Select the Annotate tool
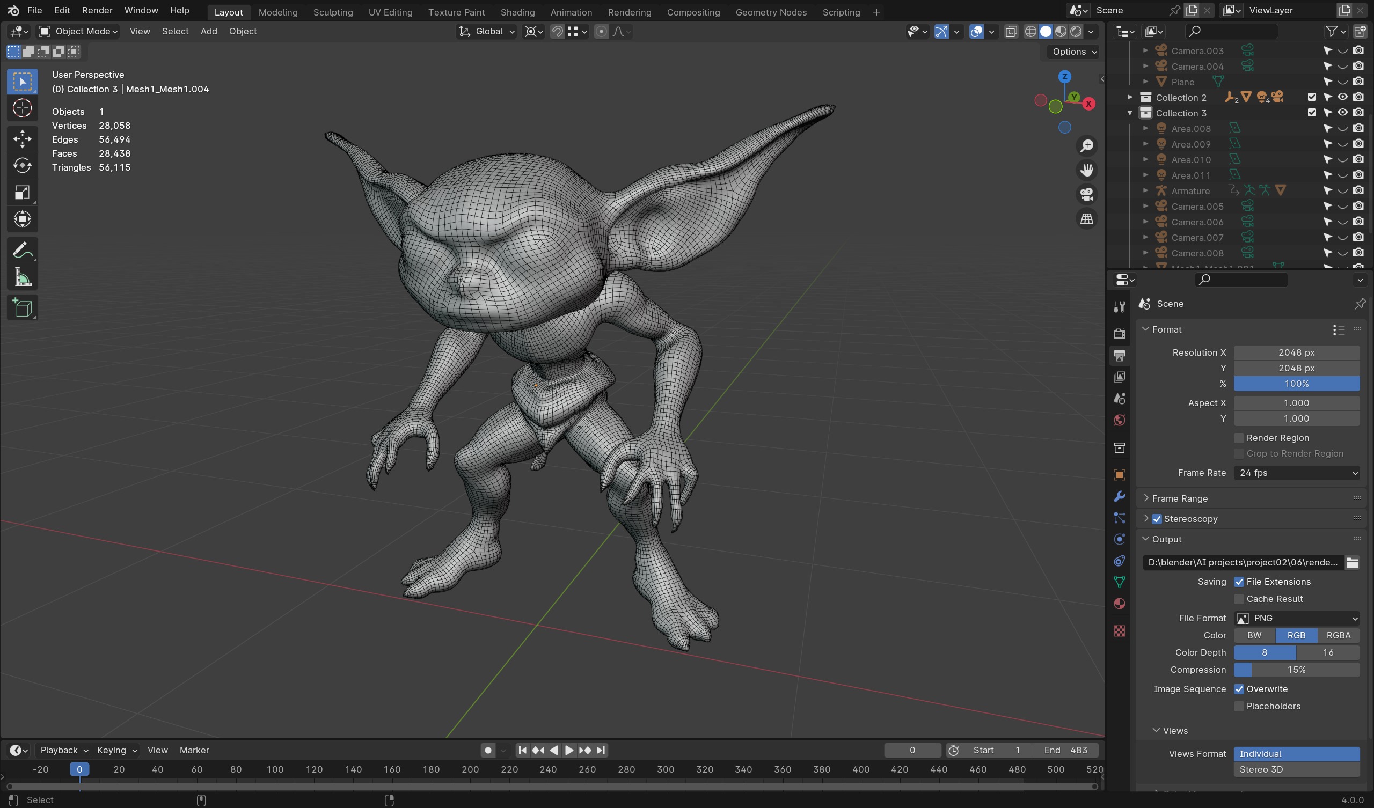 (x=23, y=250)
